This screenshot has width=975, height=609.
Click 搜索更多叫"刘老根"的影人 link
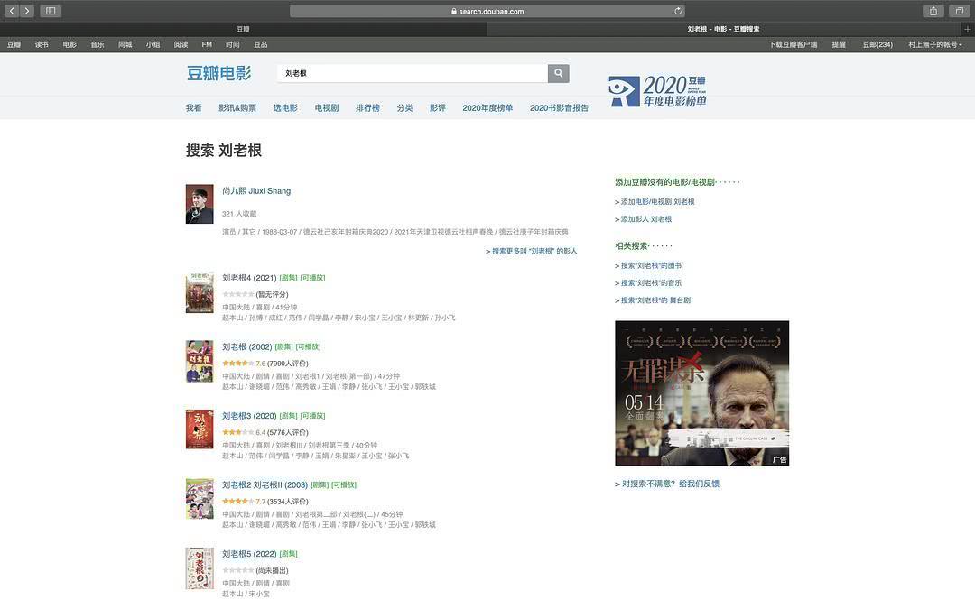pos(532,251)
